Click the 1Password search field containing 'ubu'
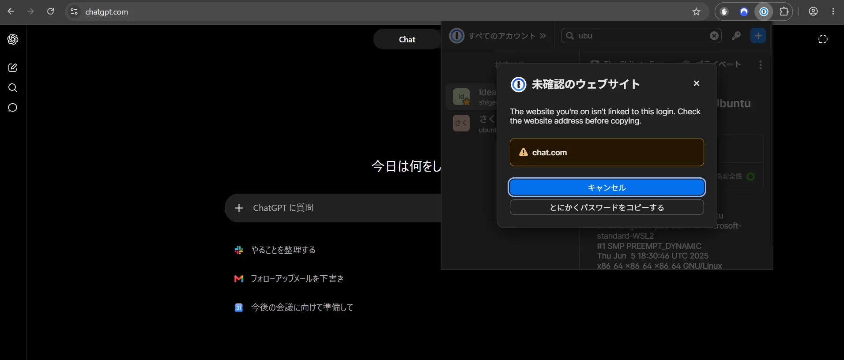This screenshot has height=360, width=844. (x=641, y=36)
